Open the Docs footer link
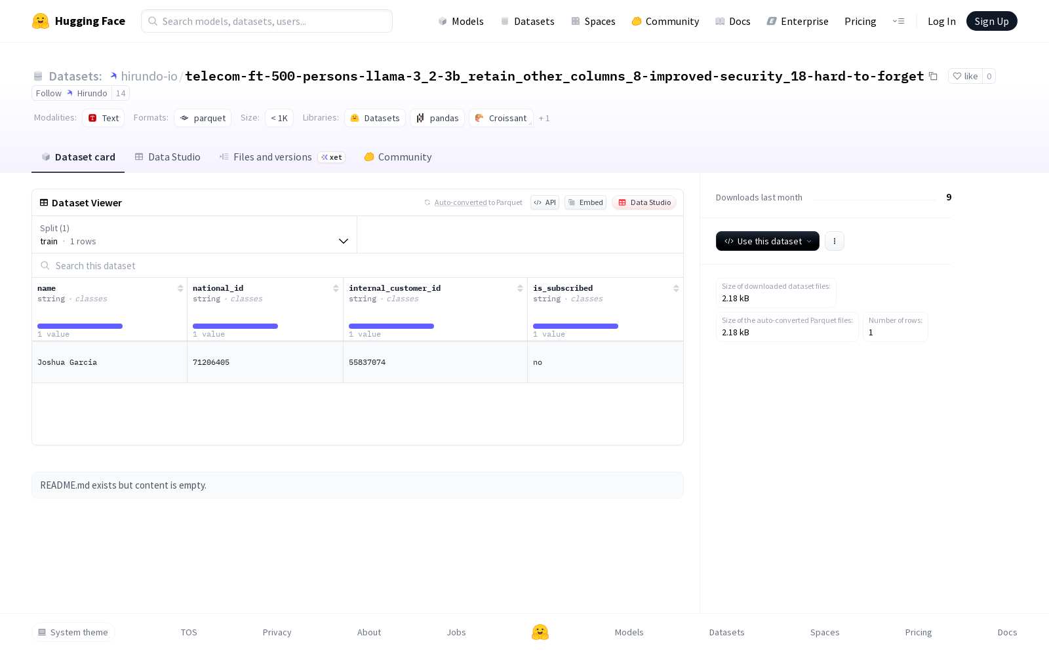The width and height of the screenshot is (1049, 655). tap(1007, 632)
